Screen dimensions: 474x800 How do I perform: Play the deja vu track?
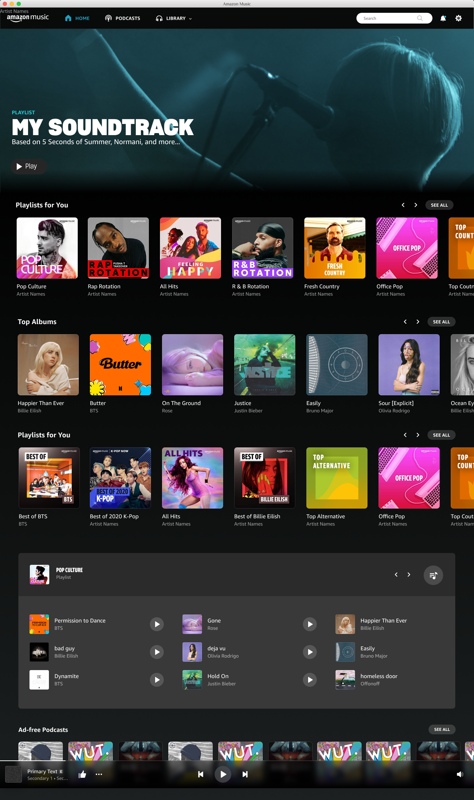pyautogui.click(x=310, y=652)
